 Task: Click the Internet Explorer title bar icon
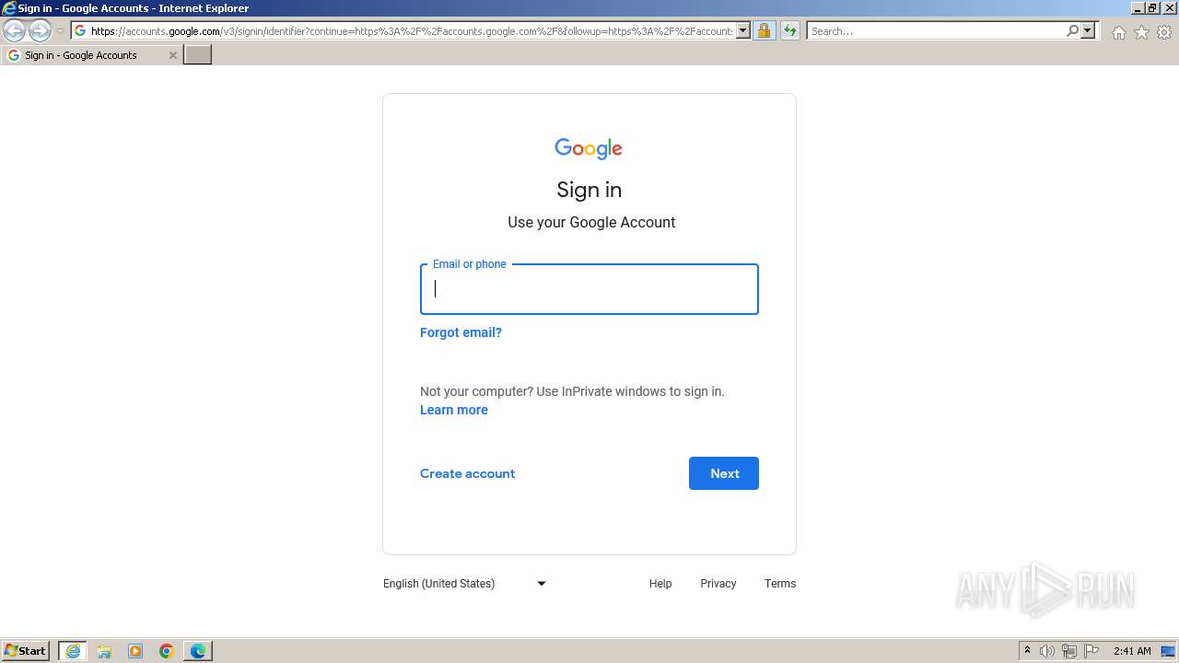[9, 8]
